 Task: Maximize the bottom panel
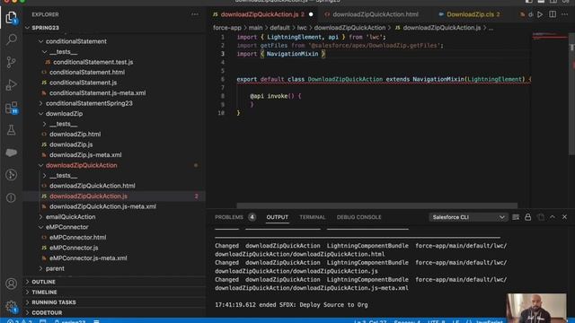(x=553, y=217)
